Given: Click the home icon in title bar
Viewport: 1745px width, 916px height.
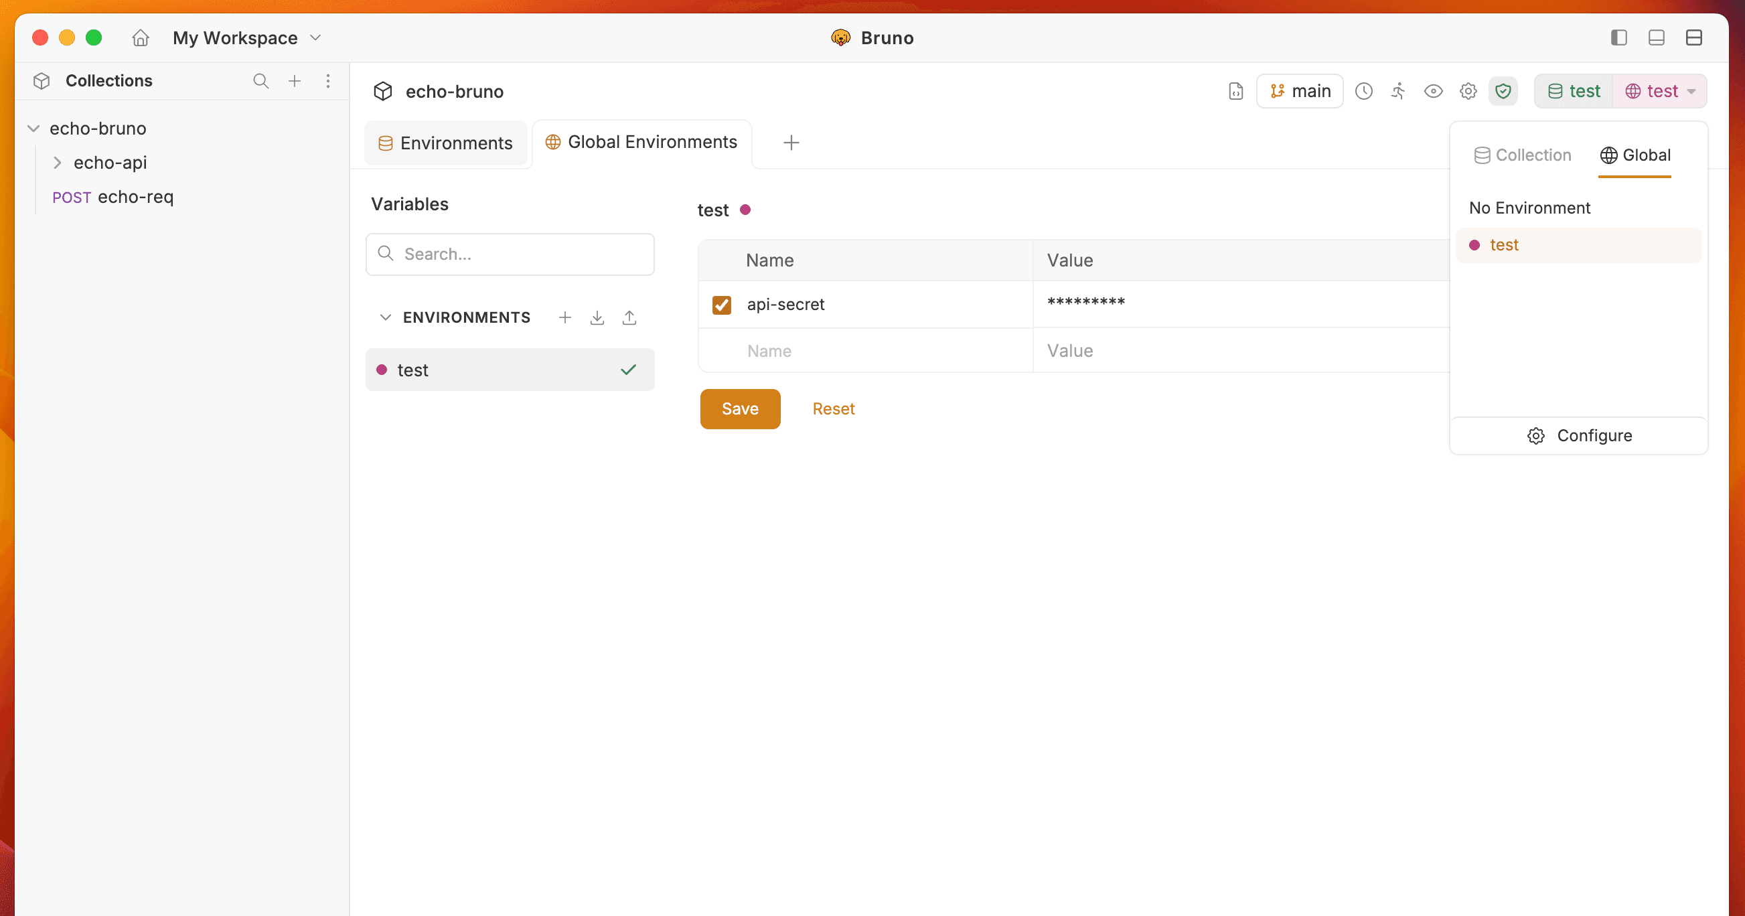Looking at the screenshot, I should (140, 38).
